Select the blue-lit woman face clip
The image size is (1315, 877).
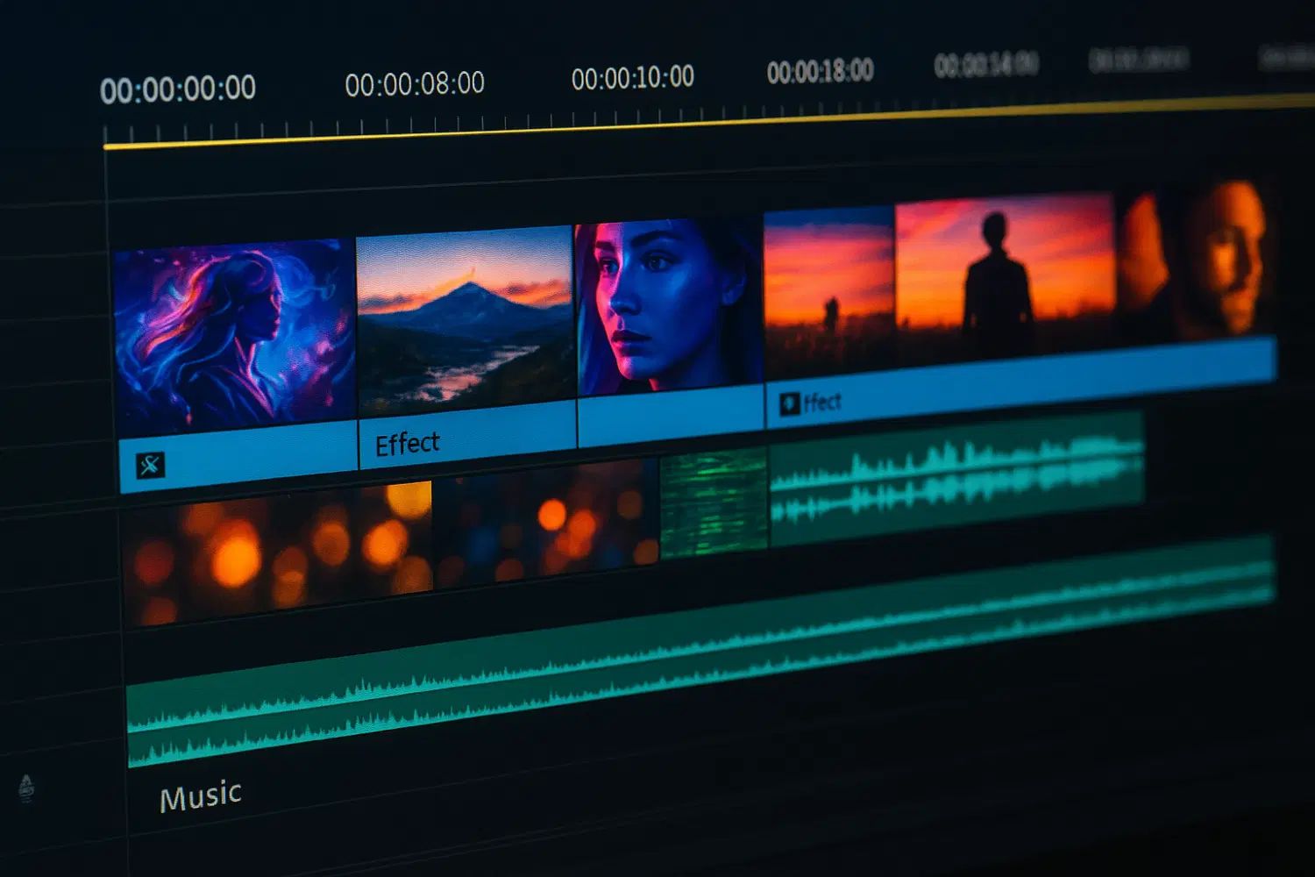pyautogui.click(x=669, y=307)
